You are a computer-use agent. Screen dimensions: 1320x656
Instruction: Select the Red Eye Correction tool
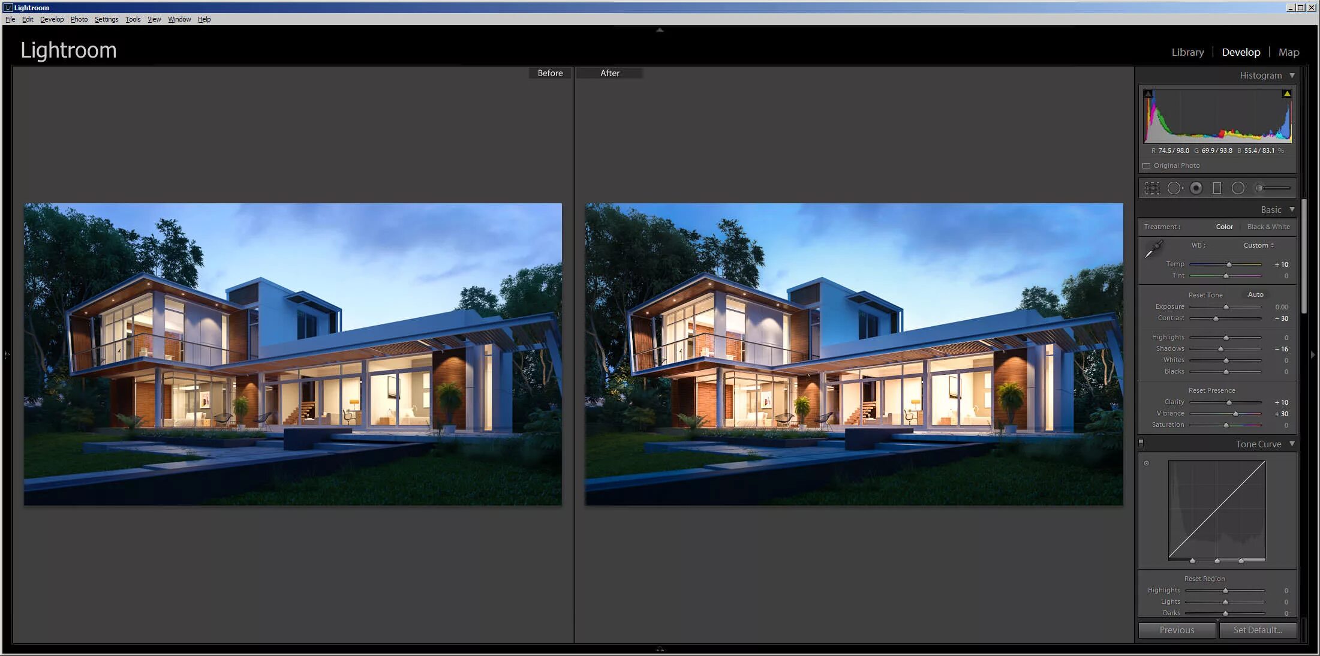coord(1196,188)
